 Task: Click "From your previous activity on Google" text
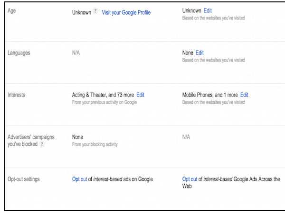104,102
